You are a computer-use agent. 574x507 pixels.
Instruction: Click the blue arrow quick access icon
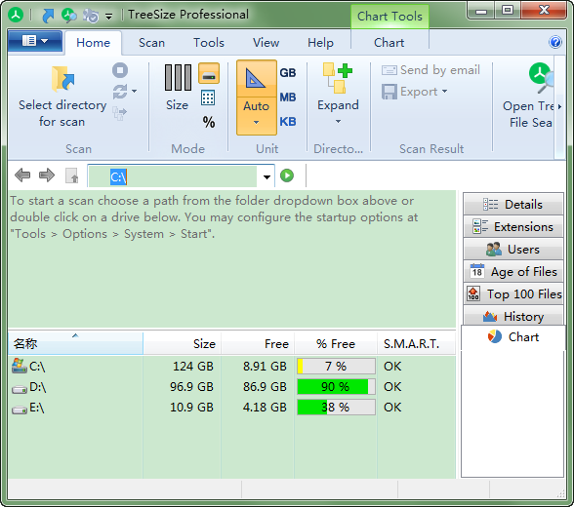48,16
